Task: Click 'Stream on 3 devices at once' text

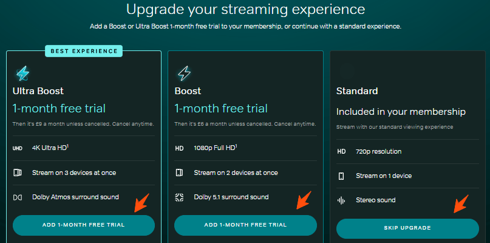Action: 74,173
